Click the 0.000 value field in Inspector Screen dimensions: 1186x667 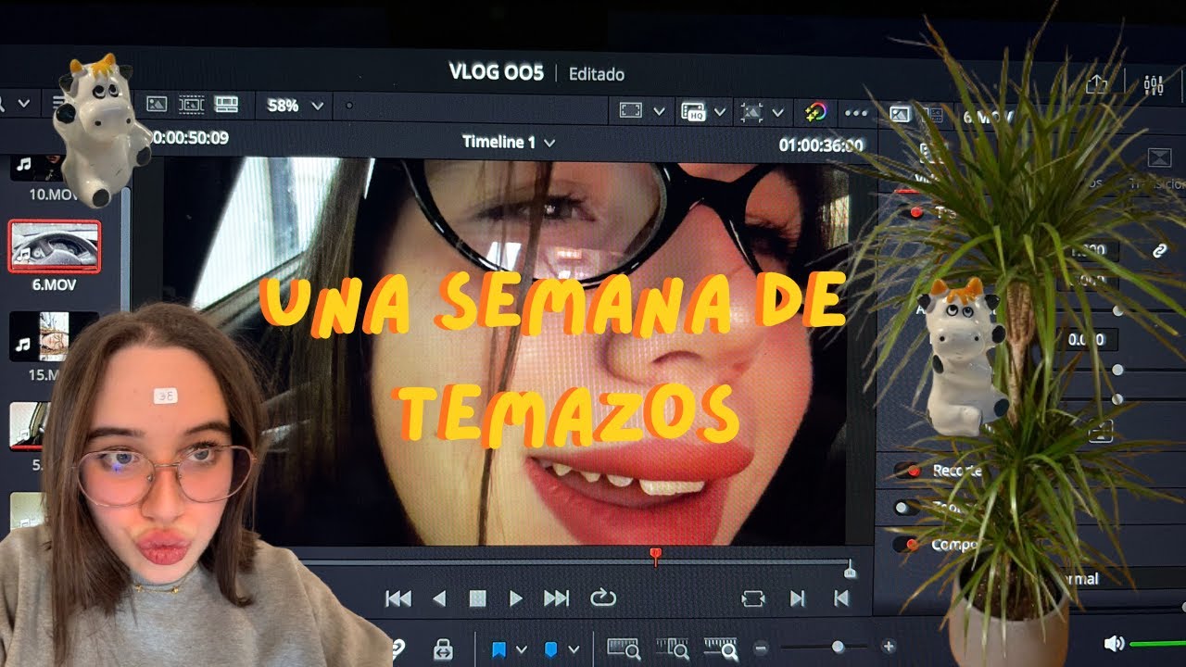[x=1087, y=340]
